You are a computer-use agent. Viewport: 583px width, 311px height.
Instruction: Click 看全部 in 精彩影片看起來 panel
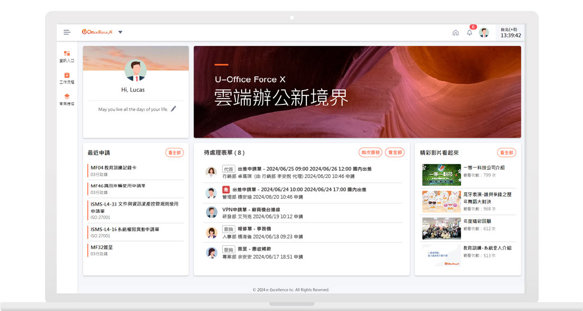(506, 153)
